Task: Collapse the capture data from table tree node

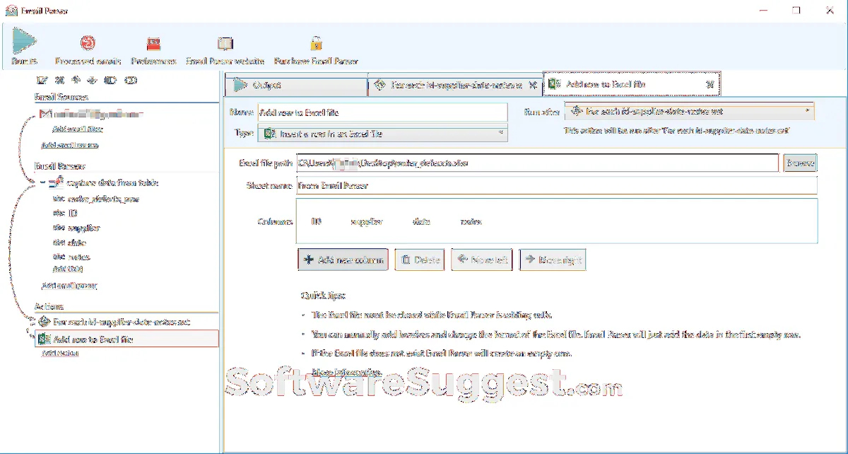Action: pos(42,183)
